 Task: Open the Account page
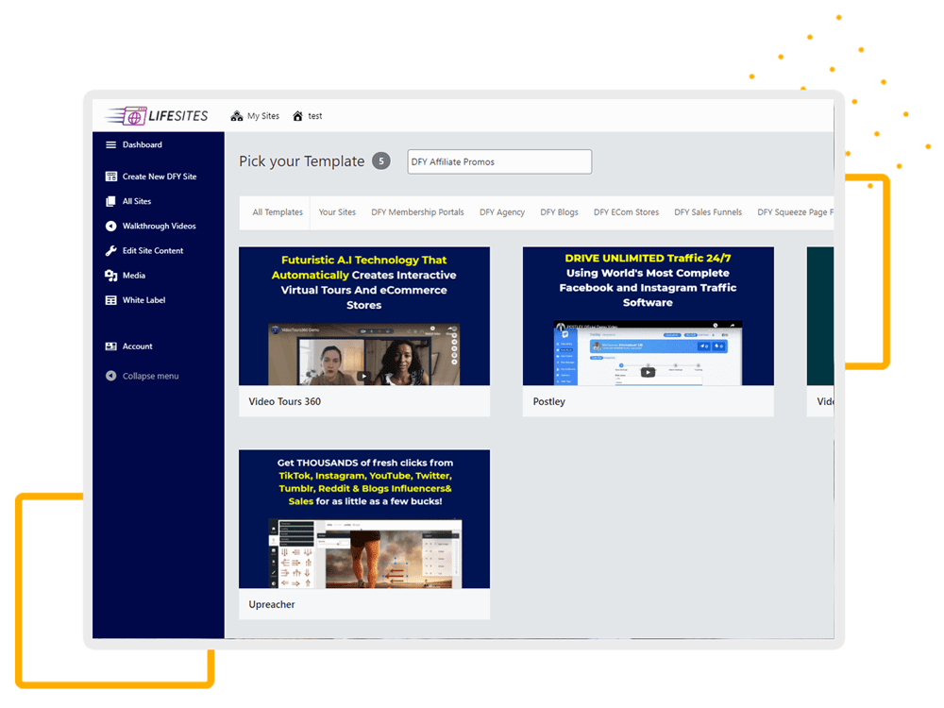(x=137, y=346)
